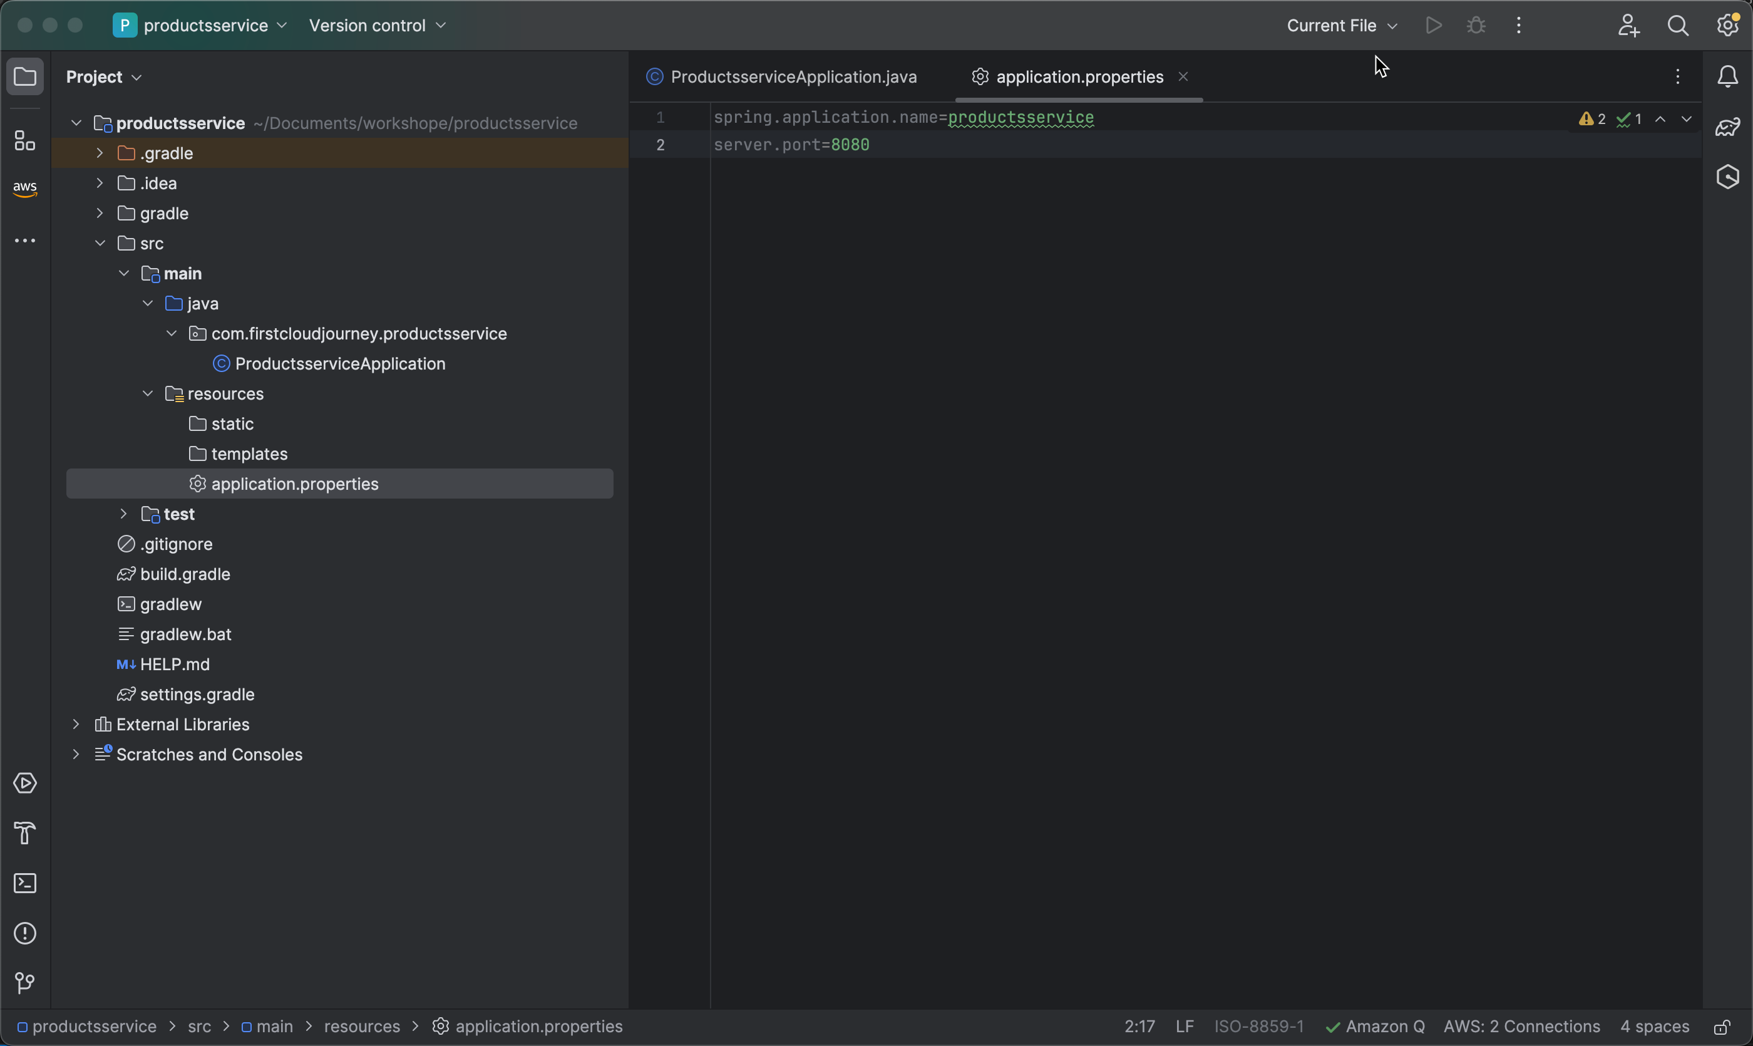
Task: Expand the .idea folder
Action: [100, 184]
